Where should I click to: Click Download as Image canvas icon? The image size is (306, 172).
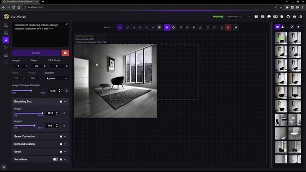(200, 28)
